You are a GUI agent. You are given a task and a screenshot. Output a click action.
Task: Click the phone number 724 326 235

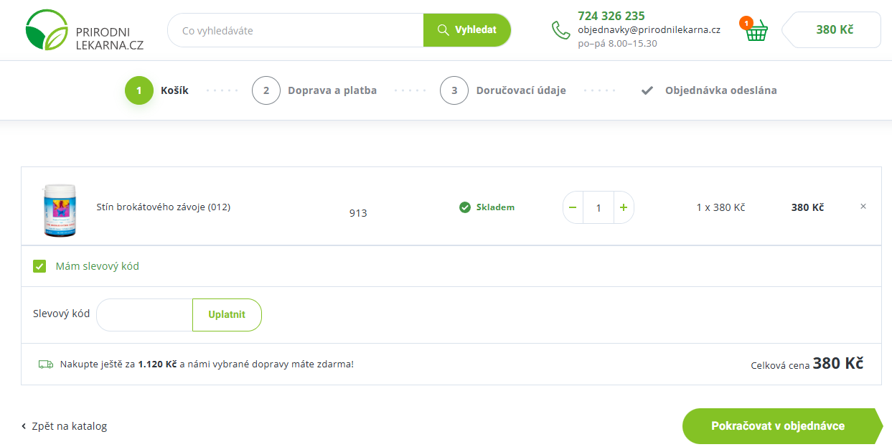[x=611, y=16]
